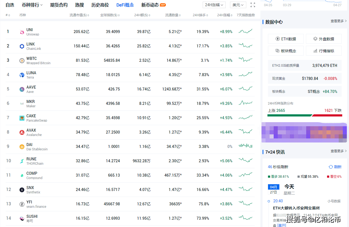Click 查看更多 in 数据中心
The height and width of the screenshot is (227, 349).
click(338, 21)
